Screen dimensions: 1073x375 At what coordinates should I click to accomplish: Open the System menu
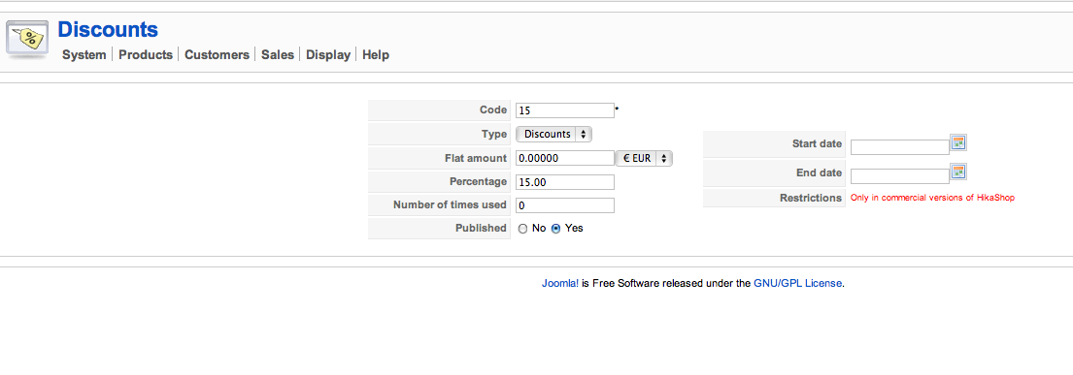pyautogui.click(x=84, y=54)
